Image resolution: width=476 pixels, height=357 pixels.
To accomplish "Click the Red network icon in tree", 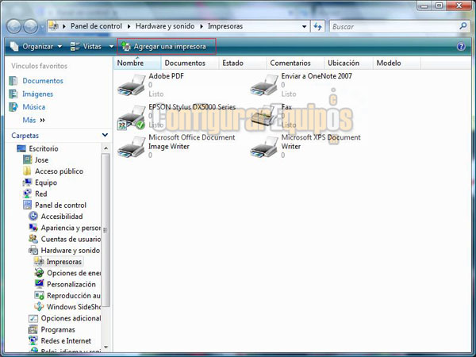I will (27, 194).
